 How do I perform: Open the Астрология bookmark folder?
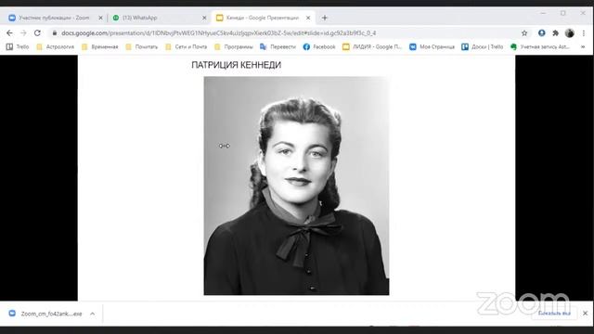[x=56, y=47]
